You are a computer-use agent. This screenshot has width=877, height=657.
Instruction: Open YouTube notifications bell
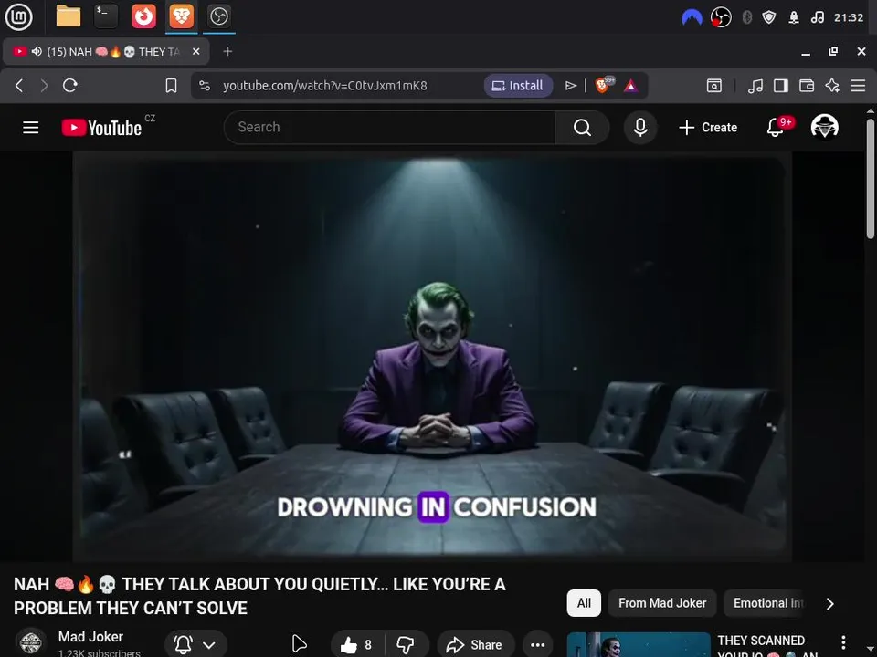[776, 128]
